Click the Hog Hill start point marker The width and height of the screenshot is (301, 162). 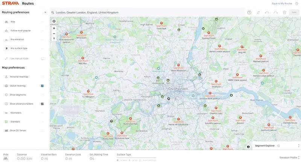click(x=242, y=47)
